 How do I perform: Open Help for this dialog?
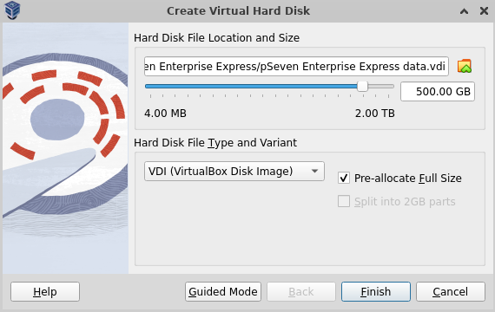(45, 291)
